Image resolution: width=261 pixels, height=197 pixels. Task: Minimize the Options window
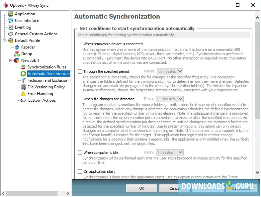pos(223,5)
